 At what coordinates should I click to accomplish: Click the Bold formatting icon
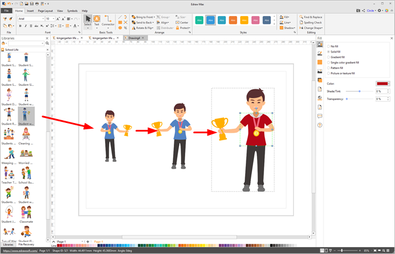point(19,26)
